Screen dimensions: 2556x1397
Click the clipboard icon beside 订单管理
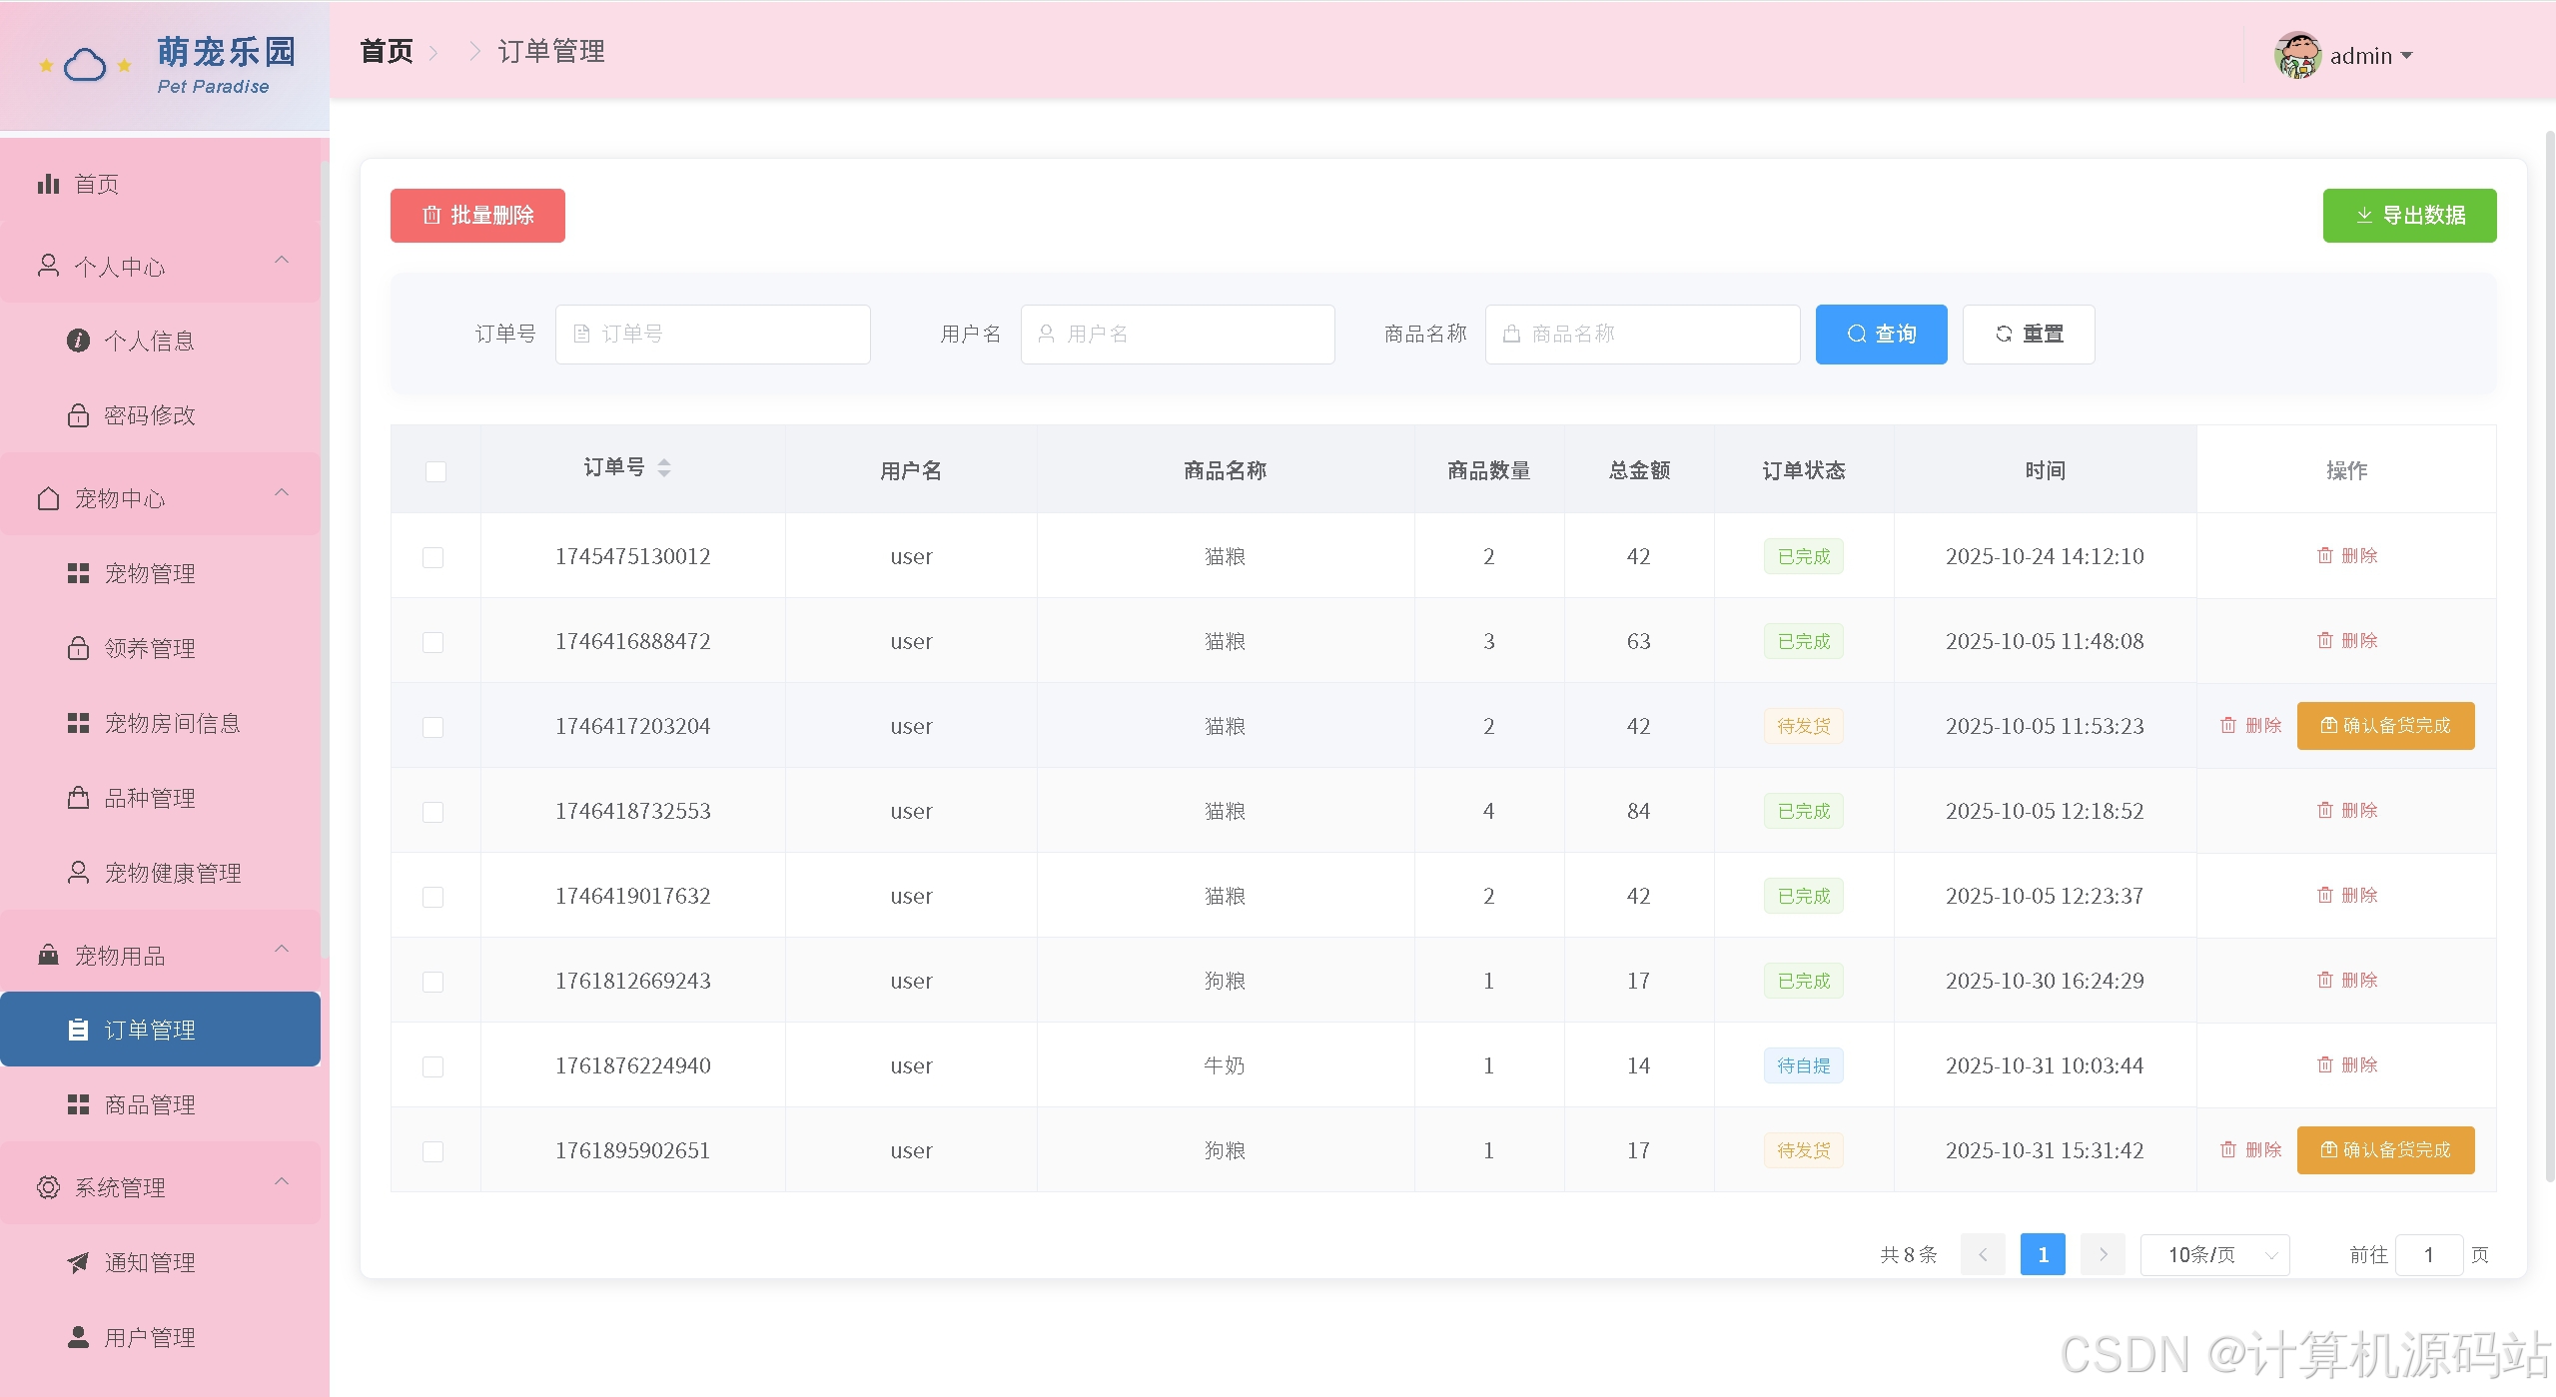point(78,1030)
